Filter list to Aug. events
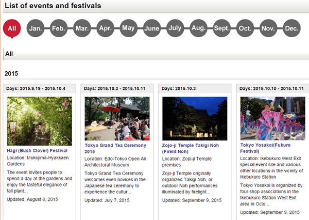 (198, 28)
